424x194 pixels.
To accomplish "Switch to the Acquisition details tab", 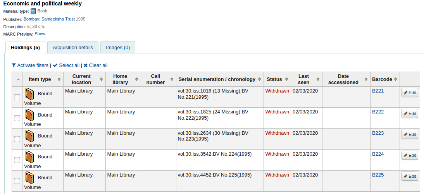I will click(x=73, y=48).
